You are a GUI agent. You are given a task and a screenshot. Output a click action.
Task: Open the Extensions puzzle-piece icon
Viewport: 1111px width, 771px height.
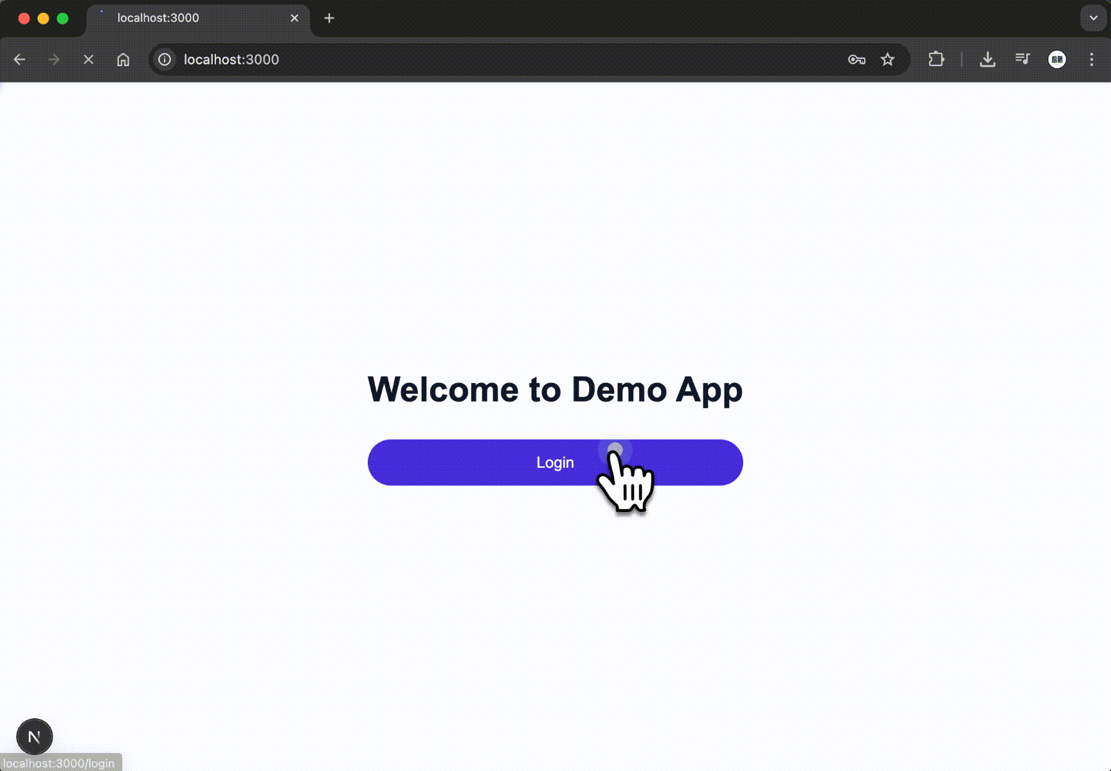pos(936,59)
